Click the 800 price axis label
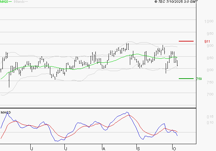The height and width of the screenshot is (151, 216). pos(210,70)
